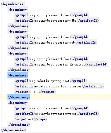The image size is (111, 133).
Task: Click the scope value test
Action: [x=30, y=119]
